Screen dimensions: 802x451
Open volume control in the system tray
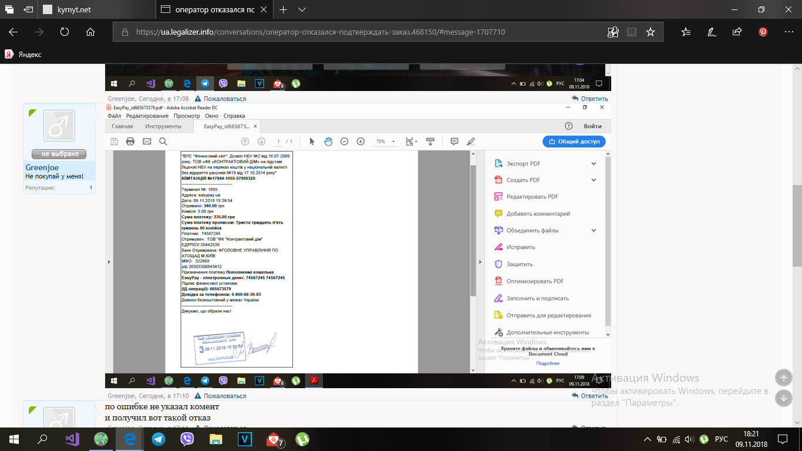pyautogui.click(x=689, y=439)
